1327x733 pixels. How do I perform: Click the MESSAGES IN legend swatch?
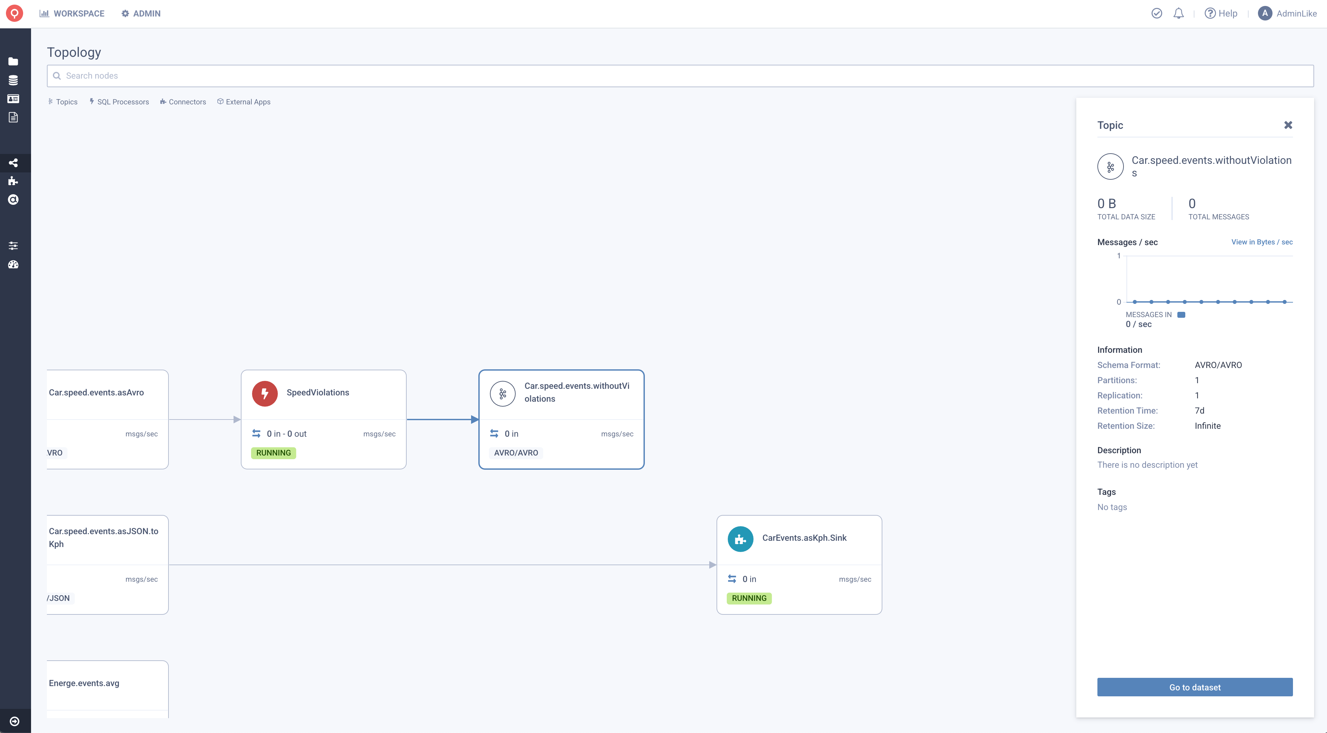tap(1181, 315)
